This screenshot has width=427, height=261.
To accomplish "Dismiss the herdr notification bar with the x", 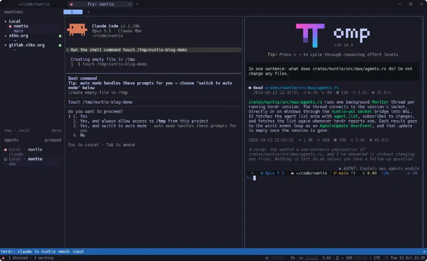I will (424, 251).
